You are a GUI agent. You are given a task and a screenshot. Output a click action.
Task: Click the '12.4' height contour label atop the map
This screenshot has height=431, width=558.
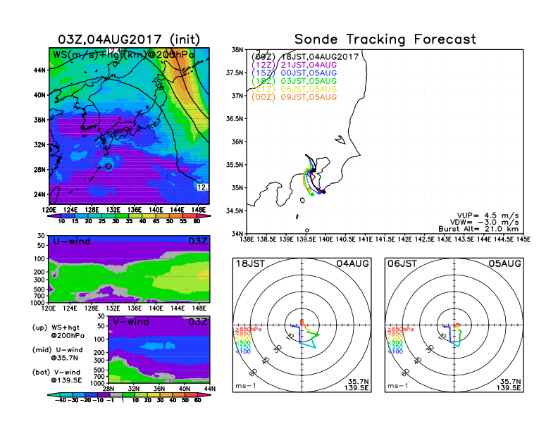pos(114,51)
